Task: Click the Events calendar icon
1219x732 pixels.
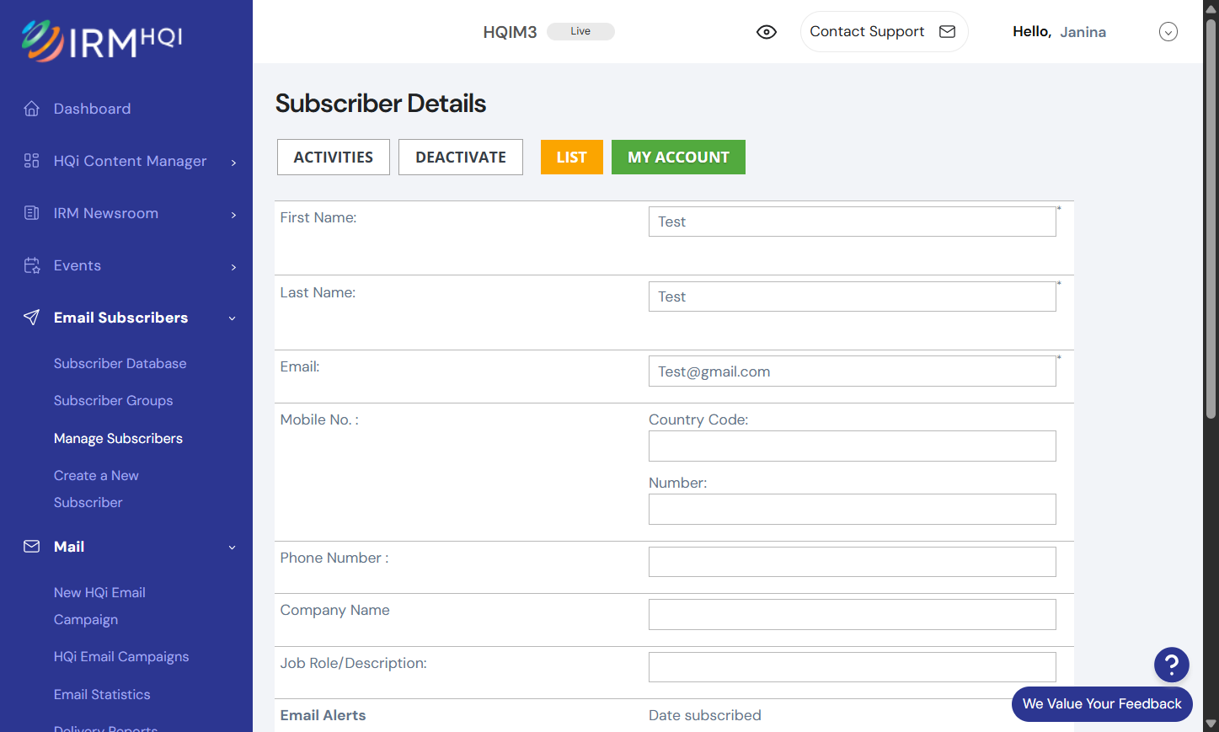Action: tap(32, 265)
